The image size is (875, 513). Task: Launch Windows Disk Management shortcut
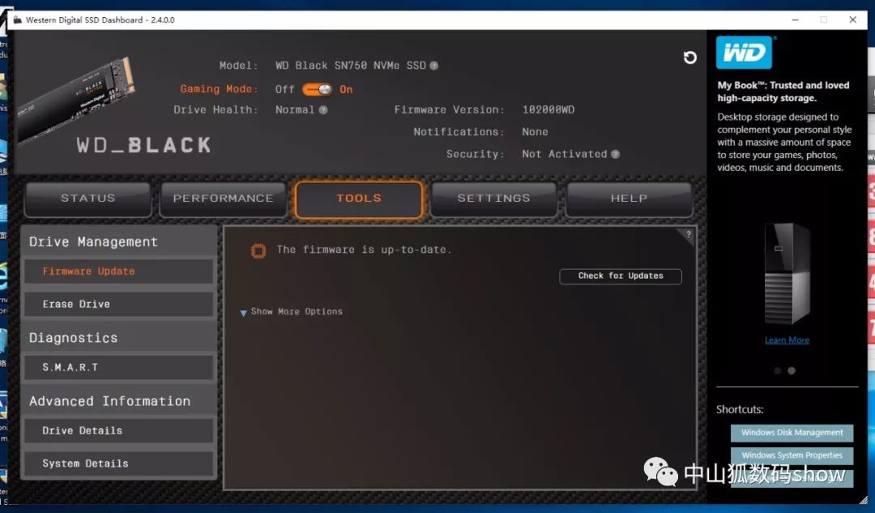(792, 433)
